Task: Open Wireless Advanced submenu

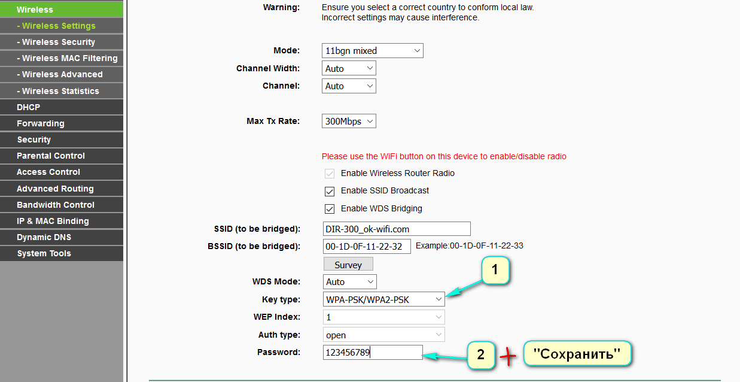Action: pyautogui.click(x=62, y=74)
